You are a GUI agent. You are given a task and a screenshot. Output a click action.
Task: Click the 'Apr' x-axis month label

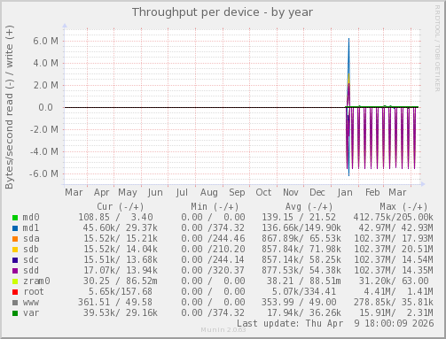101,193
